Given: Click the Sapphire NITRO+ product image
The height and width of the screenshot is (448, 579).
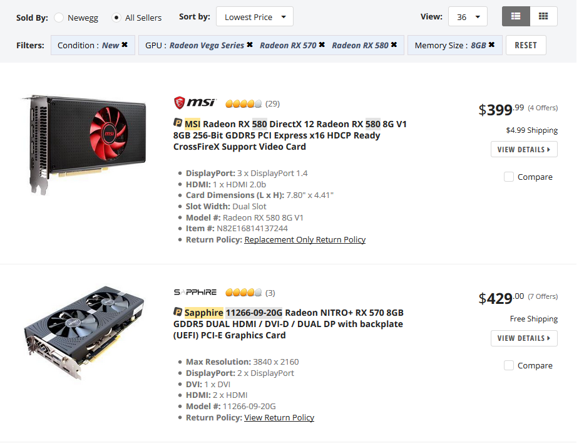Looking at the screenshot, I should (x=85, y=332).
